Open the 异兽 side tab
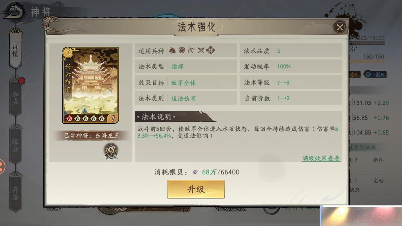The height and width of the screenshot is (226, 402). tap(15, 193)
